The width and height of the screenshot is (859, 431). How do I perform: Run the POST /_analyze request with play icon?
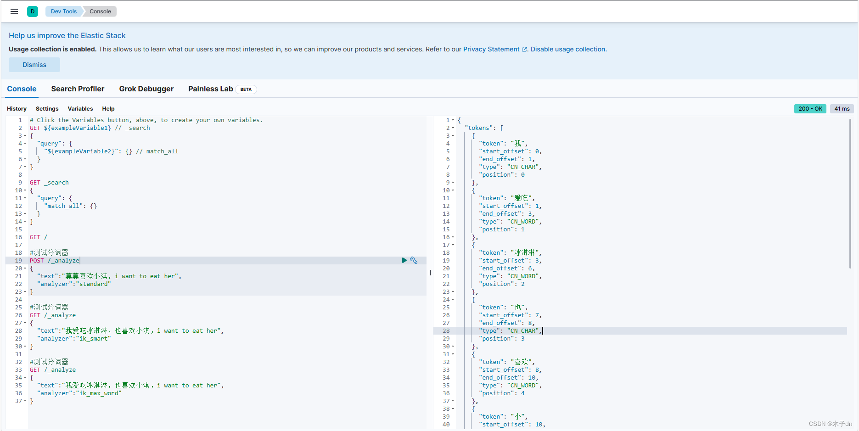404,260
